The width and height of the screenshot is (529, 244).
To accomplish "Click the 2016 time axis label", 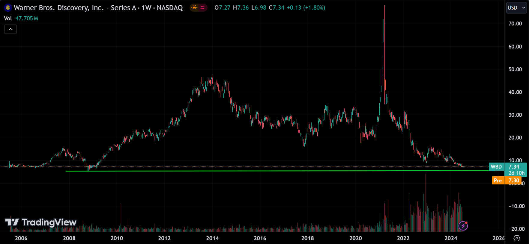I will pyautogui.click(x=260, y=238).
